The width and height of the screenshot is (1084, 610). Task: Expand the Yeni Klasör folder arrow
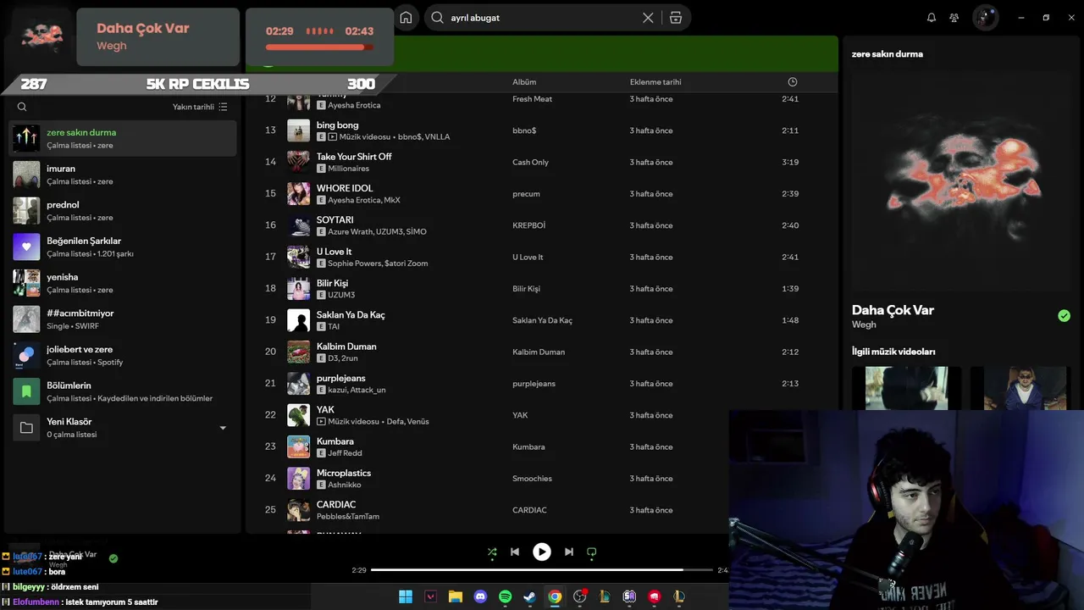(223, 428)
